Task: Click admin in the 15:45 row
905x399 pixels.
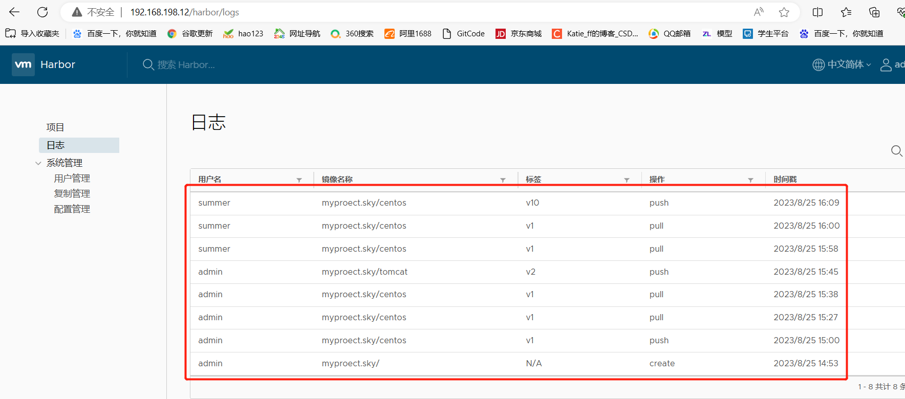Action: [210, 272]
